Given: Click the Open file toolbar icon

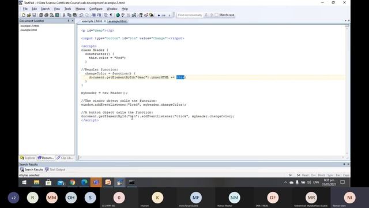Looking at the screenshot, I should coord(29,15).
